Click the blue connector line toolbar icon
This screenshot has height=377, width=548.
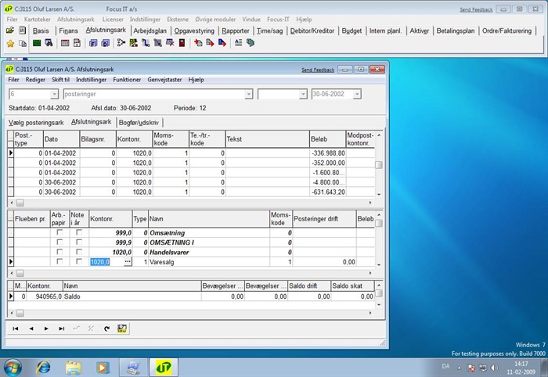[146, 43]
